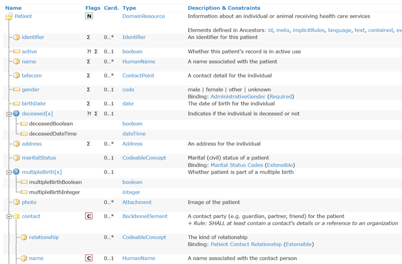The image size is (402, 264).
Task: Click the primitive icon next to birthDate
Action: click(16, 104)
